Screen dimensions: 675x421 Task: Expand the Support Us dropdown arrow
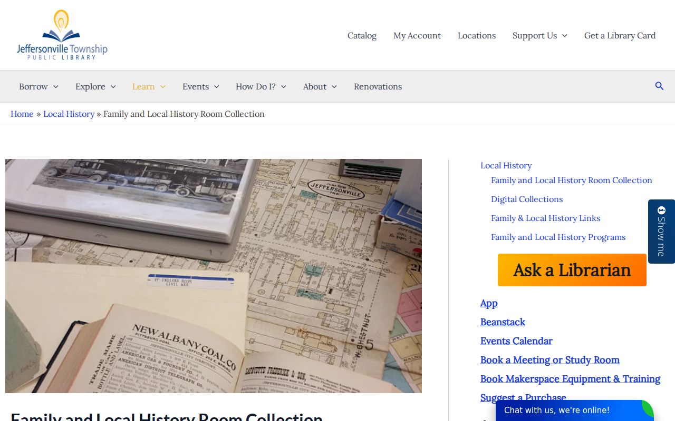(564, 36)
